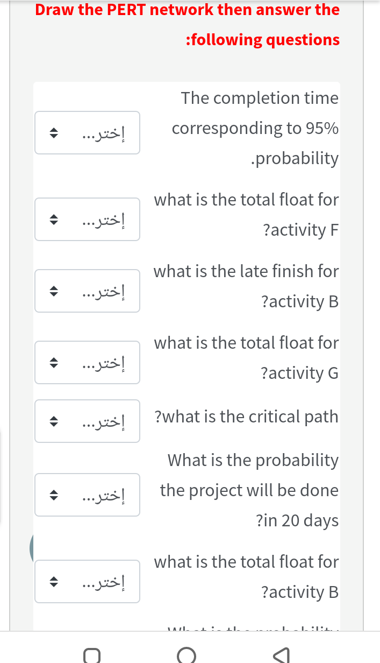
Task: Click the up-down arrow icon in critical path selector
Action: [53, 421]
